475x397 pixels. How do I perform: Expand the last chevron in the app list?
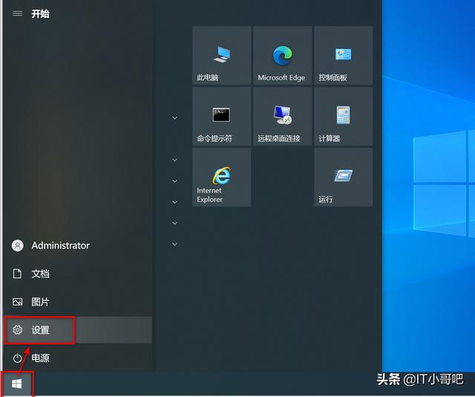(x=175, y=244)
